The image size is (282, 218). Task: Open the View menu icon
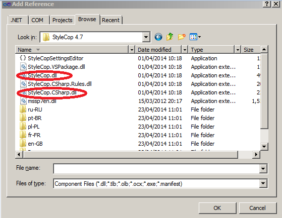[193, 37]
